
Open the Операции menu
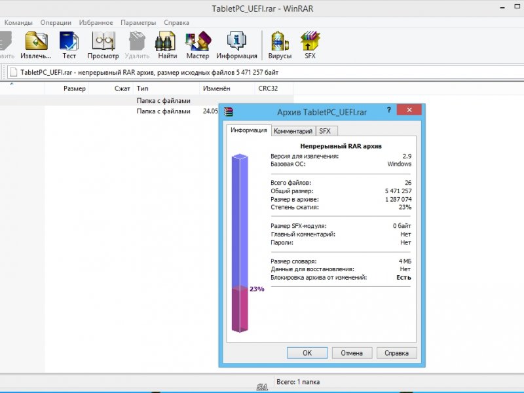coord(56,23)
